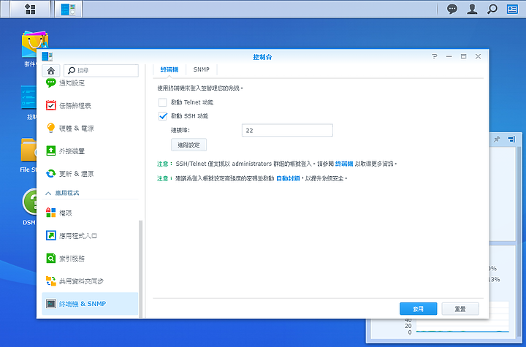The image size is (526, 347).
Task: Click the Control Panel home button
Action: (x=51, y=70)
